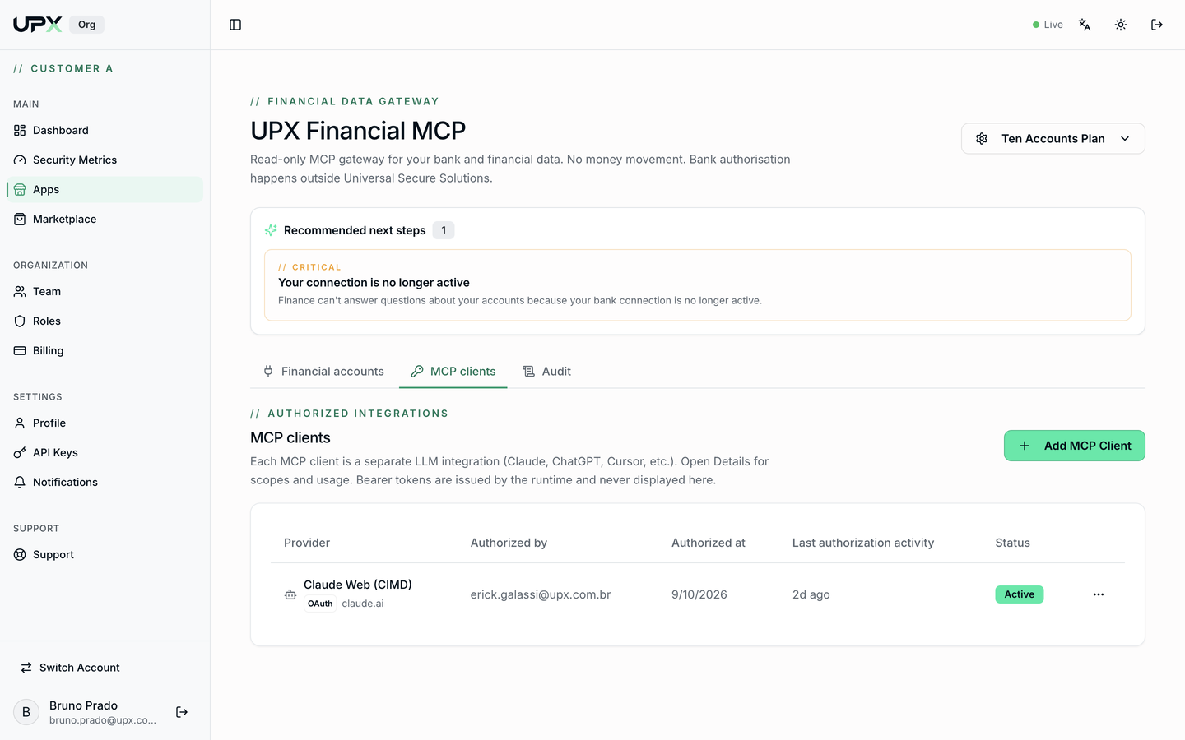Click logout icon beside Bruno Prado

182,712
